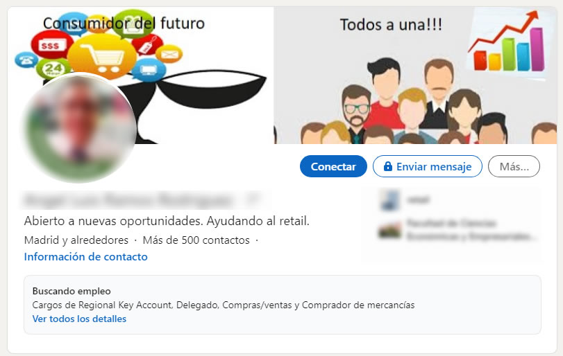Click the Enviar mensaje button label

(x=434, y=166)
